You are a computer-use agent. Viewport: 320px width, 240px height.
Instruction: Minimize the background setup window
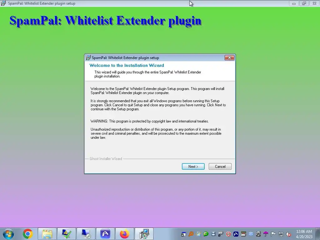pos(294,3)
